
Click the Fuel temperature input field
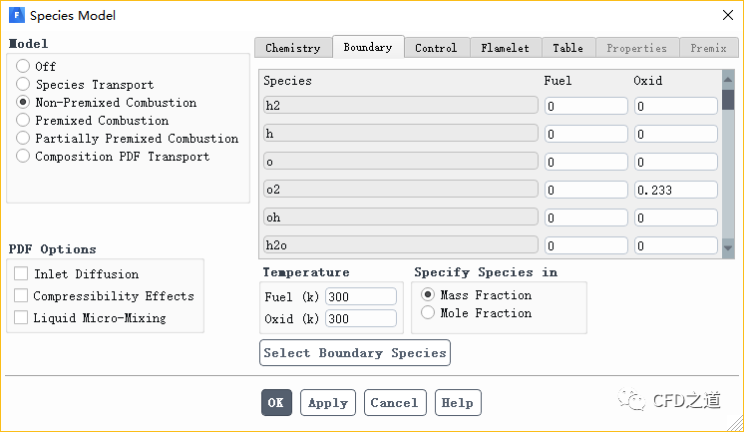[360, 296]
